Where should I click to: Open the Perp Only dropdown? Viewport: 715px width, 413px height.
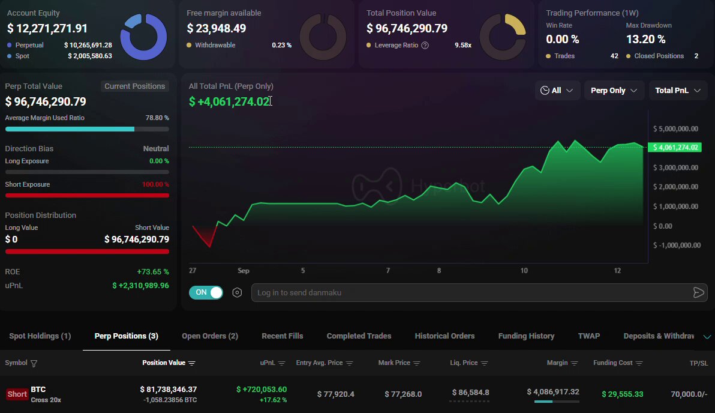click(614, 91)
